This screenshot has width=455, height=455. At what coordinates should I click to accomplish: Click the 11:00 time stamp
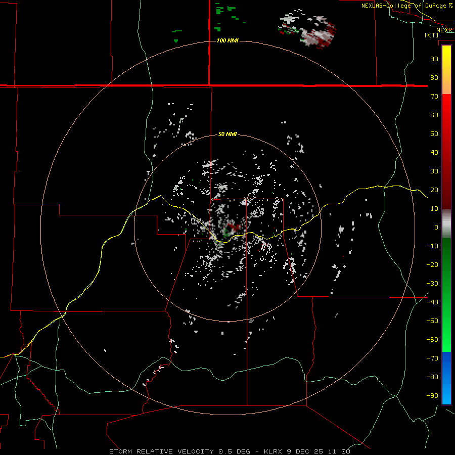coord(339,451)
